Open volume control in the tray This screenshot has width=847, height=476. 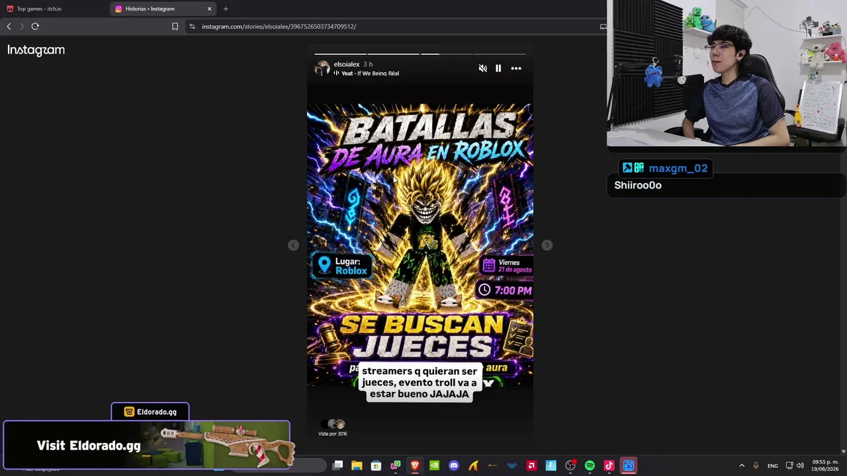coord(800,465)
